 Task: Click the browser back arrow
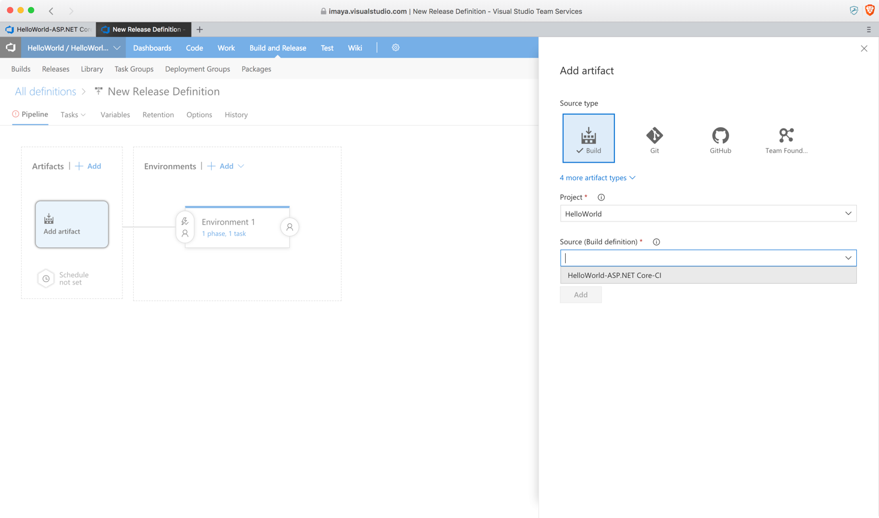click(x=51, y=11)
